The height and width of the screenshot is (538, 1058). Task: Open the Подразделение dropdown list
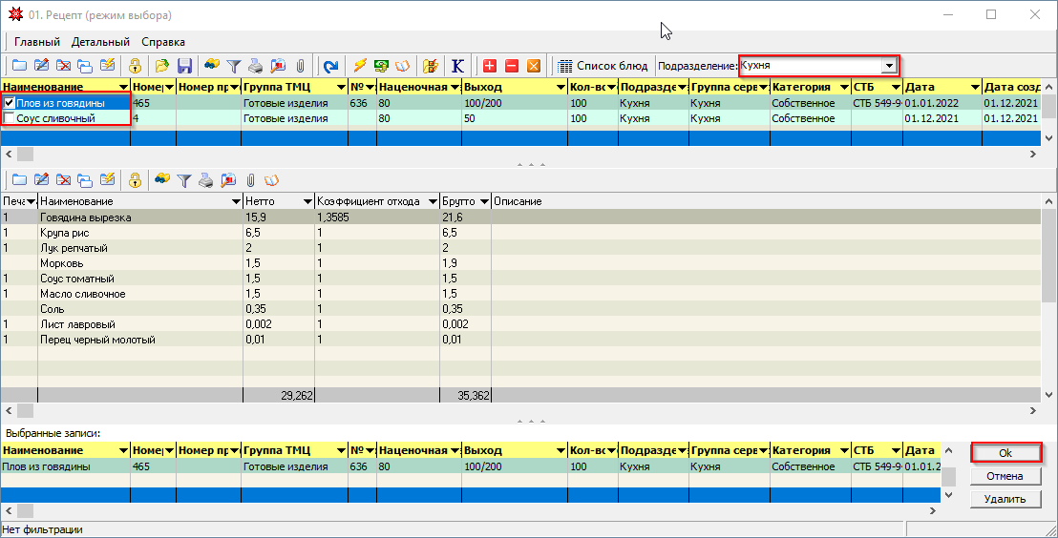(x=889, y=66)
